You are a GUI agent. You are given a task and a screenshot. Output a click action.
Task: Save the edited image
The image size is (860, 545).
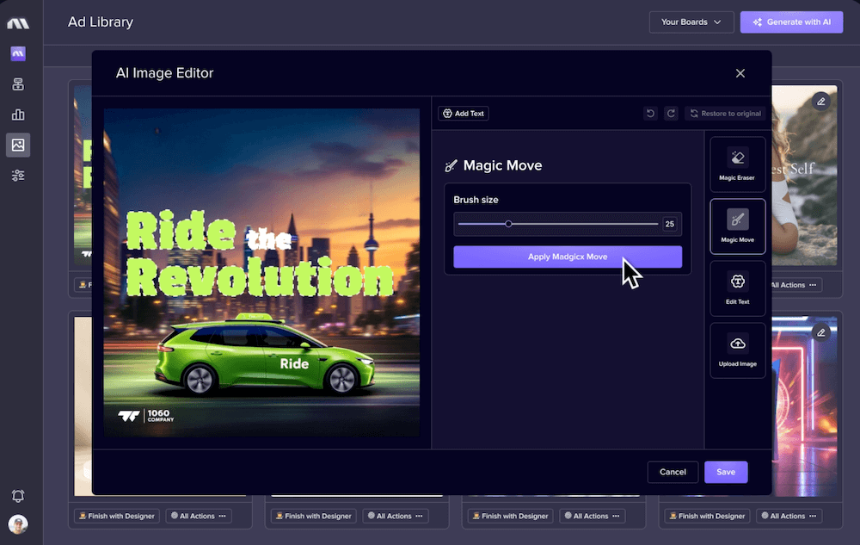click(726, 472)
